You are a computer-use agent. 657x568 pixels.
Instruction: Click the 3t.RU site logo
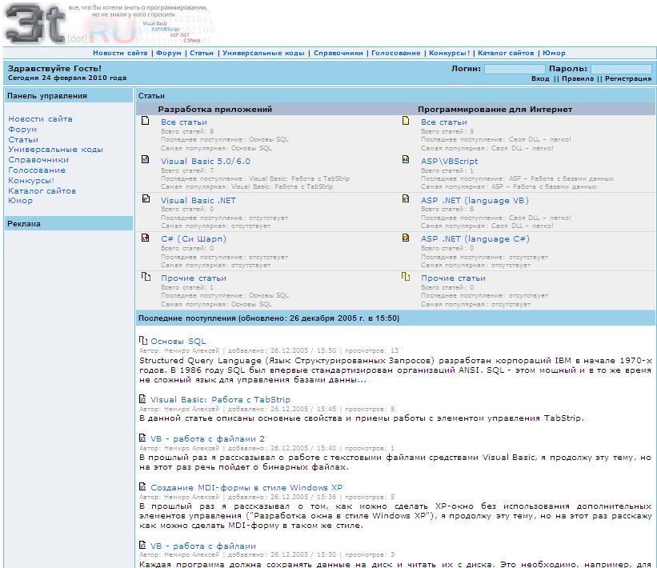point(109,24)
